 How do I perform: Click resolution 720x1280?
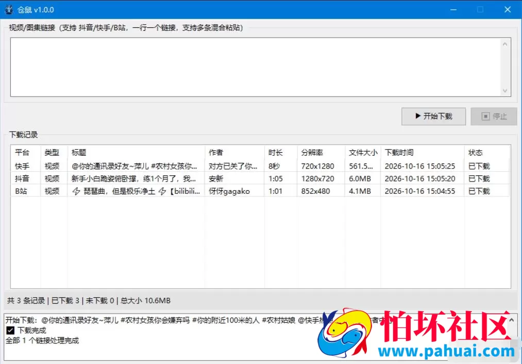[317, 166]
